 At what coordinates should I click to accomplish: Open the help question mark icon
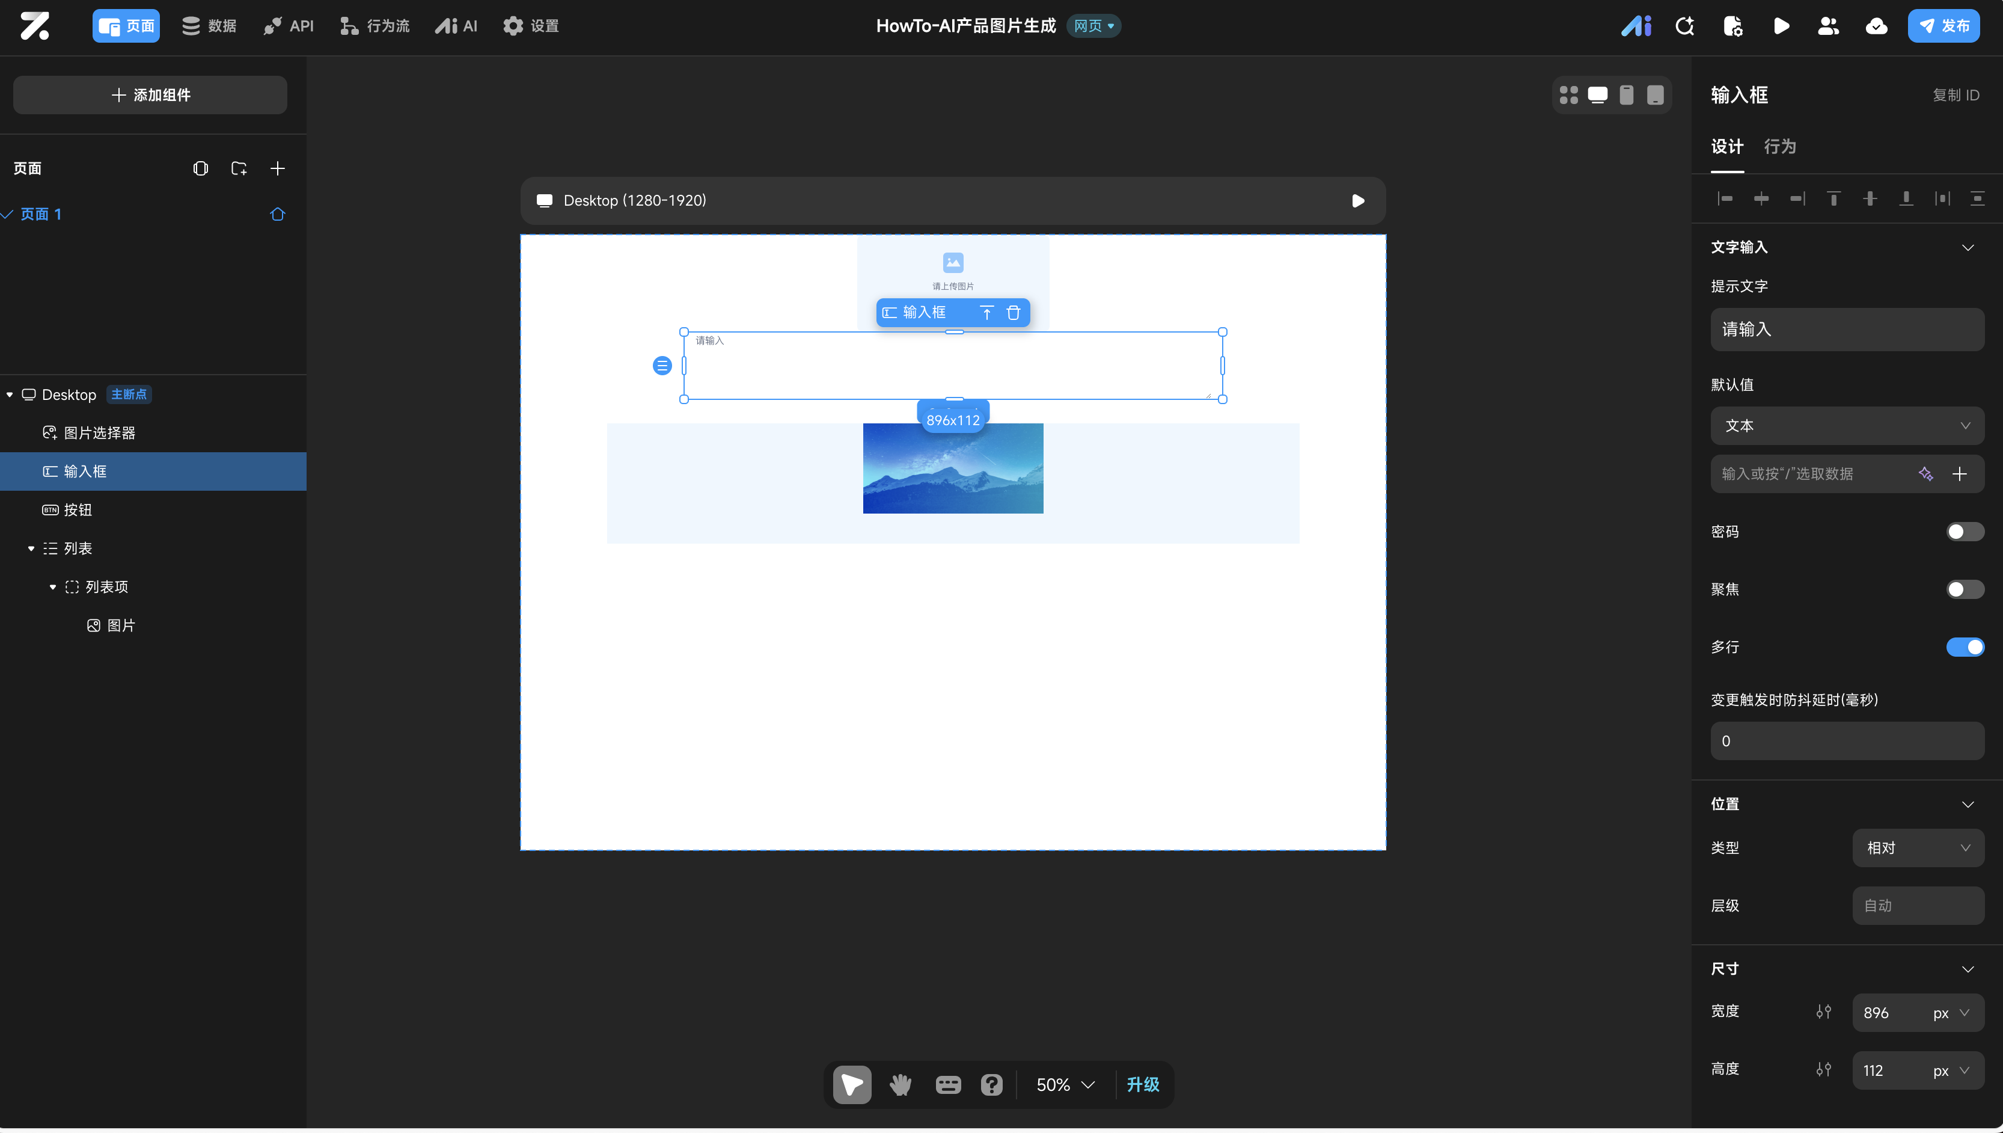[x=991, y=1084]
